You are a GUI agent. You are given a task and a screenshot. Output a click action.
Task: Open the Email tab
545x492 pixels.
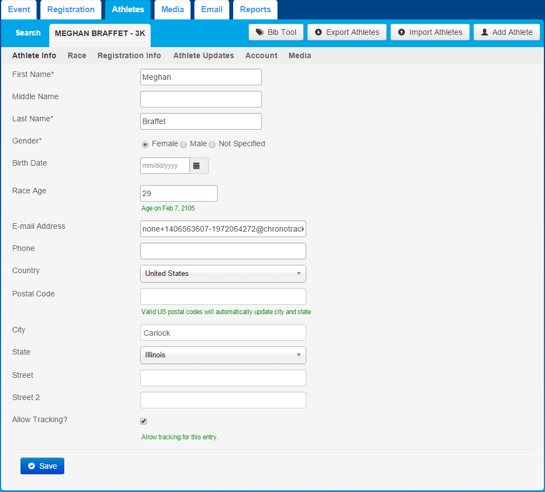point(212,9)
